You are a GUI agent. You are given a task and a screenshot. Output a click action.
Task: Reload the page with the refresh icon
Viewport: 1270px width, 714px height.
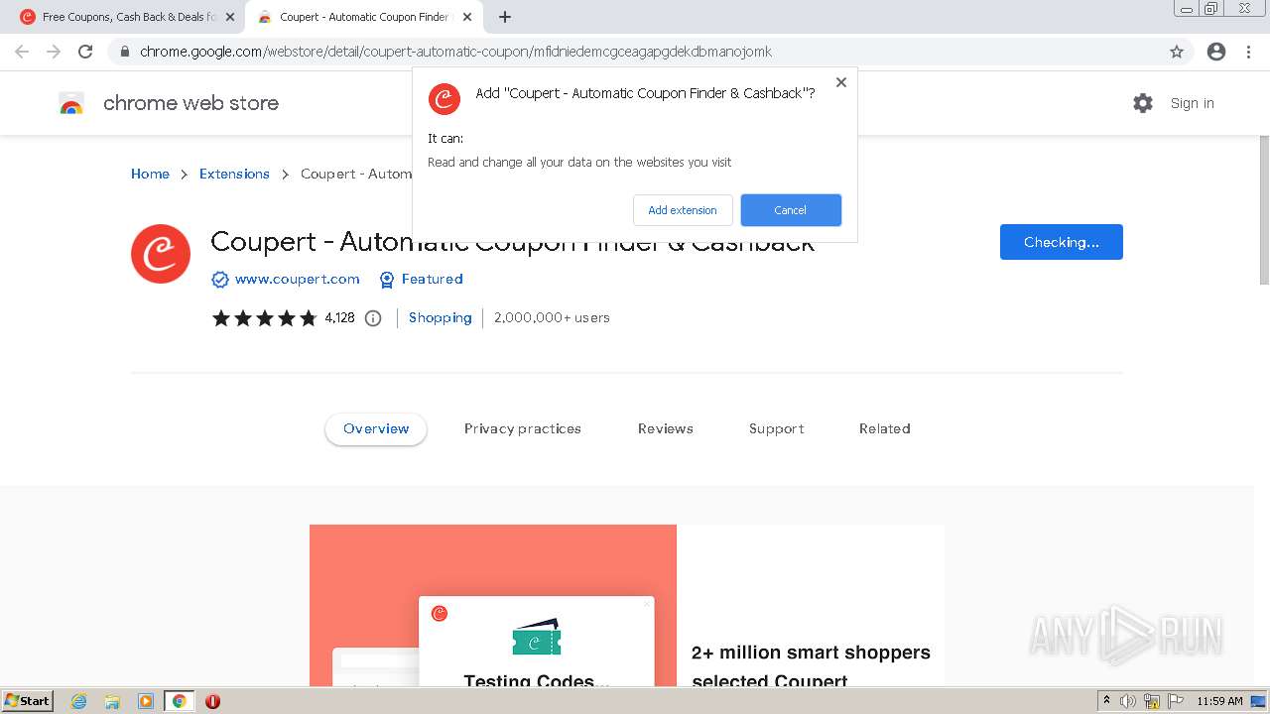(85, 52)
